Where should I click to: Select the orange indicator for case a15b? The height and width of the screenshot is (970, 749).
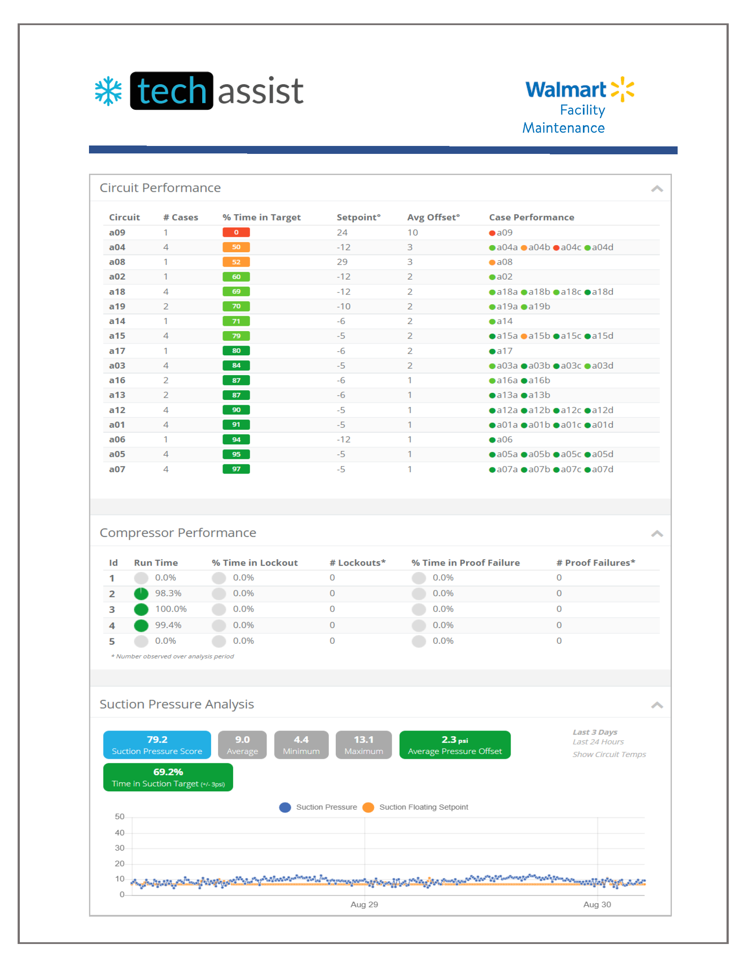524,336
